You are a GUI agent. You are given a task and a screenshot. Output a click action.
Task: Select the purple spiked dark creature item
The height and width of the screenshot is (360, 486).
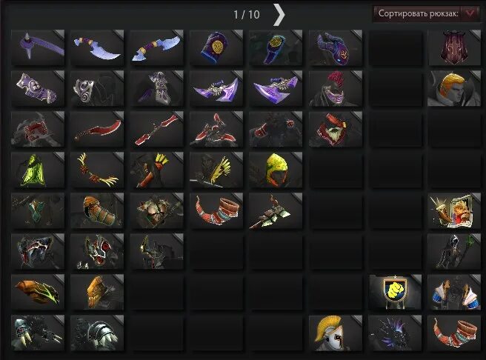pos(395,333)
